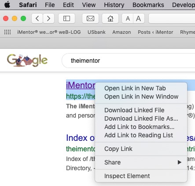Viewport: 195px width, 186px height.
Task: Show the Favorites grid icon
Action: (x=7, y=32)
